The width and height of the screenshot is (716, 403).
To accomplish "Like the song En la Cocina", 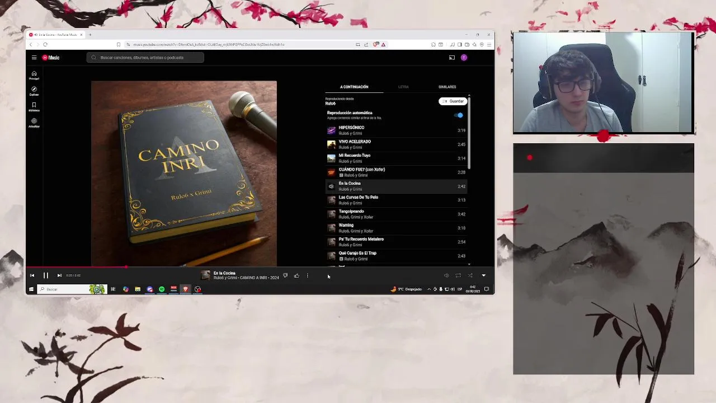I will coord(296,275).
